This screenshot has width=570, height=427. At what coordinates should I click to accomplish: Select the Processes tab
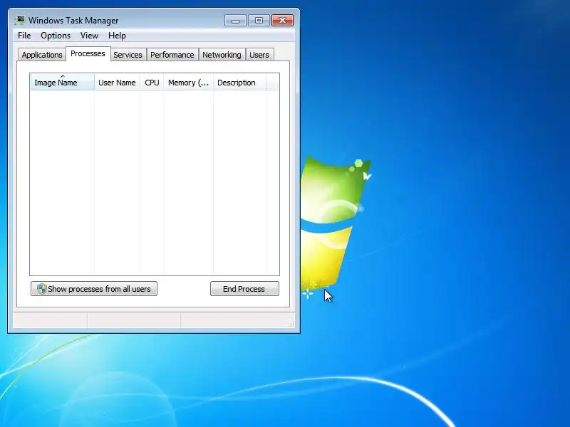pos(88,54)
